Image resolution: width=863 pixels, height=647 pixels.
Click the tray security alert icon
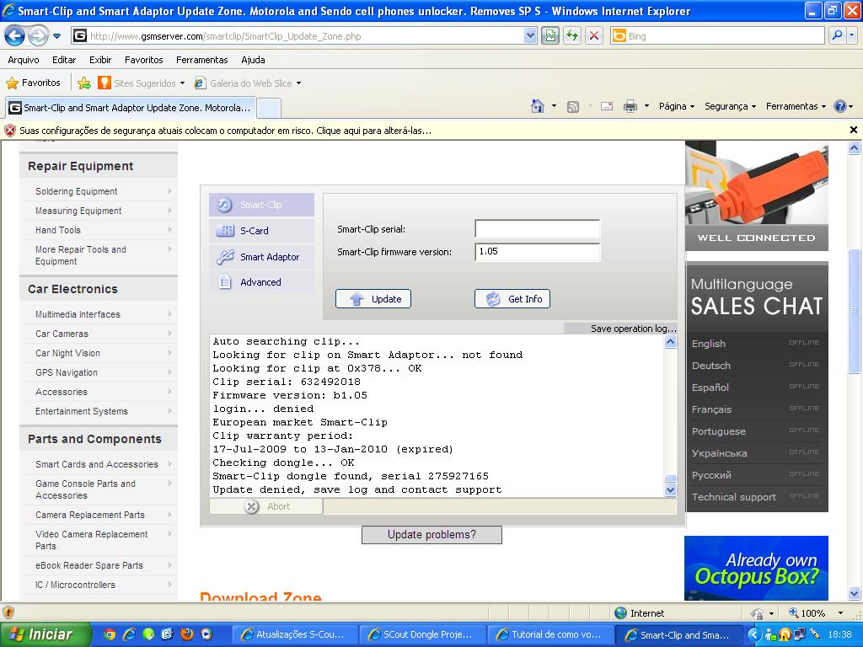coord(785,635)
